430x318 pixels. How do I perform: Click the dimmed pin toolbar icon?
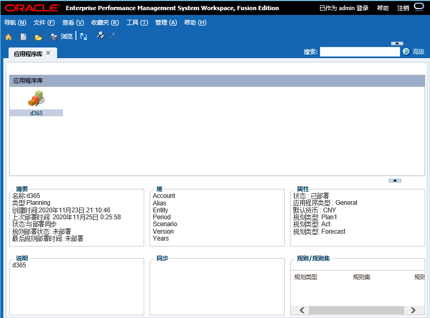112,35
